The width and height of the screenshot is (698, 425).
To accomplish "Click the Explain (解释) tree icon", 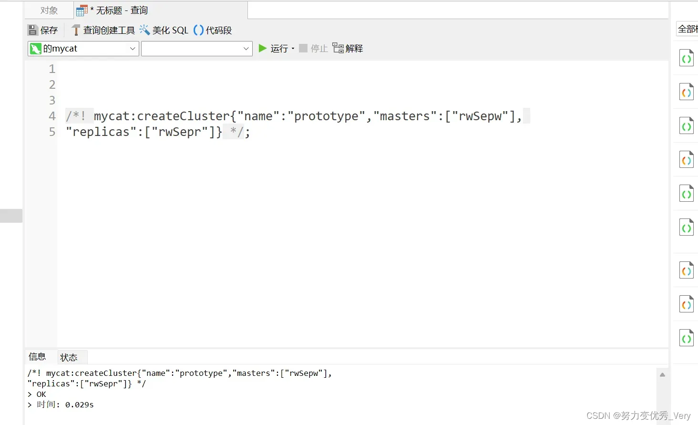I will [338, 48].
